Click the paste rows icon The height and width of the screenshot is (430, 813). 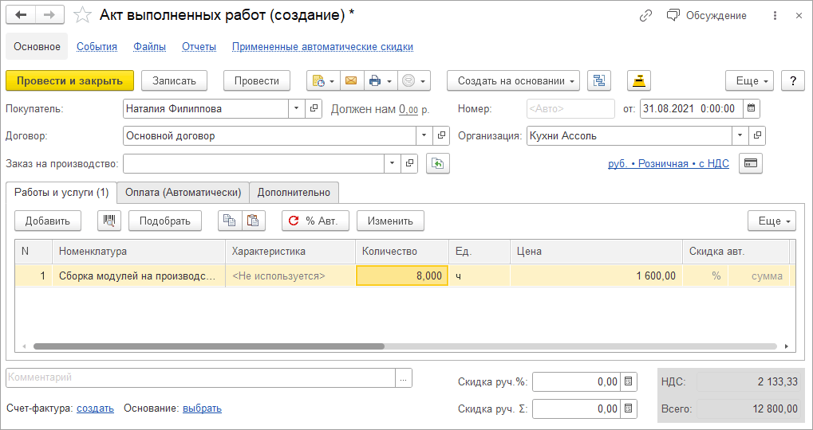[x=253, y=221]
